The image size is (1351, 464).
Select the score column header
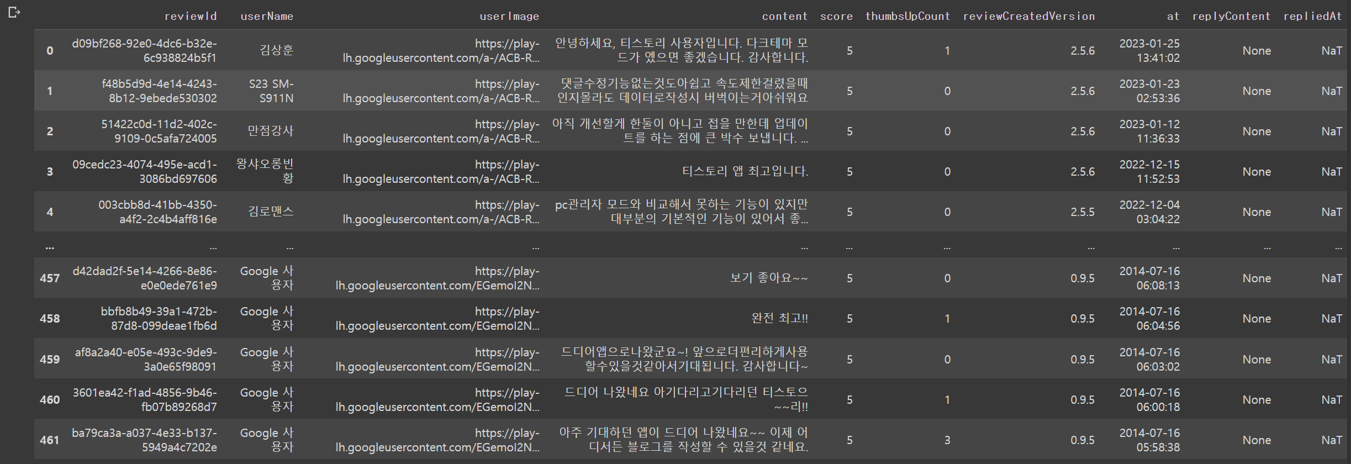[836, 16]
